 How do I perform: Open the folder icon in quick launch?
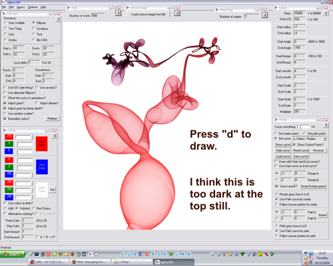click(x=67, y=254)
